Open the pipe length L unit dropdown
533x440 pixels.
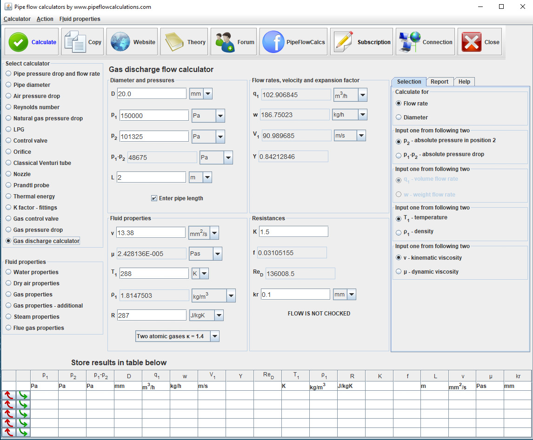coord(207,177)
